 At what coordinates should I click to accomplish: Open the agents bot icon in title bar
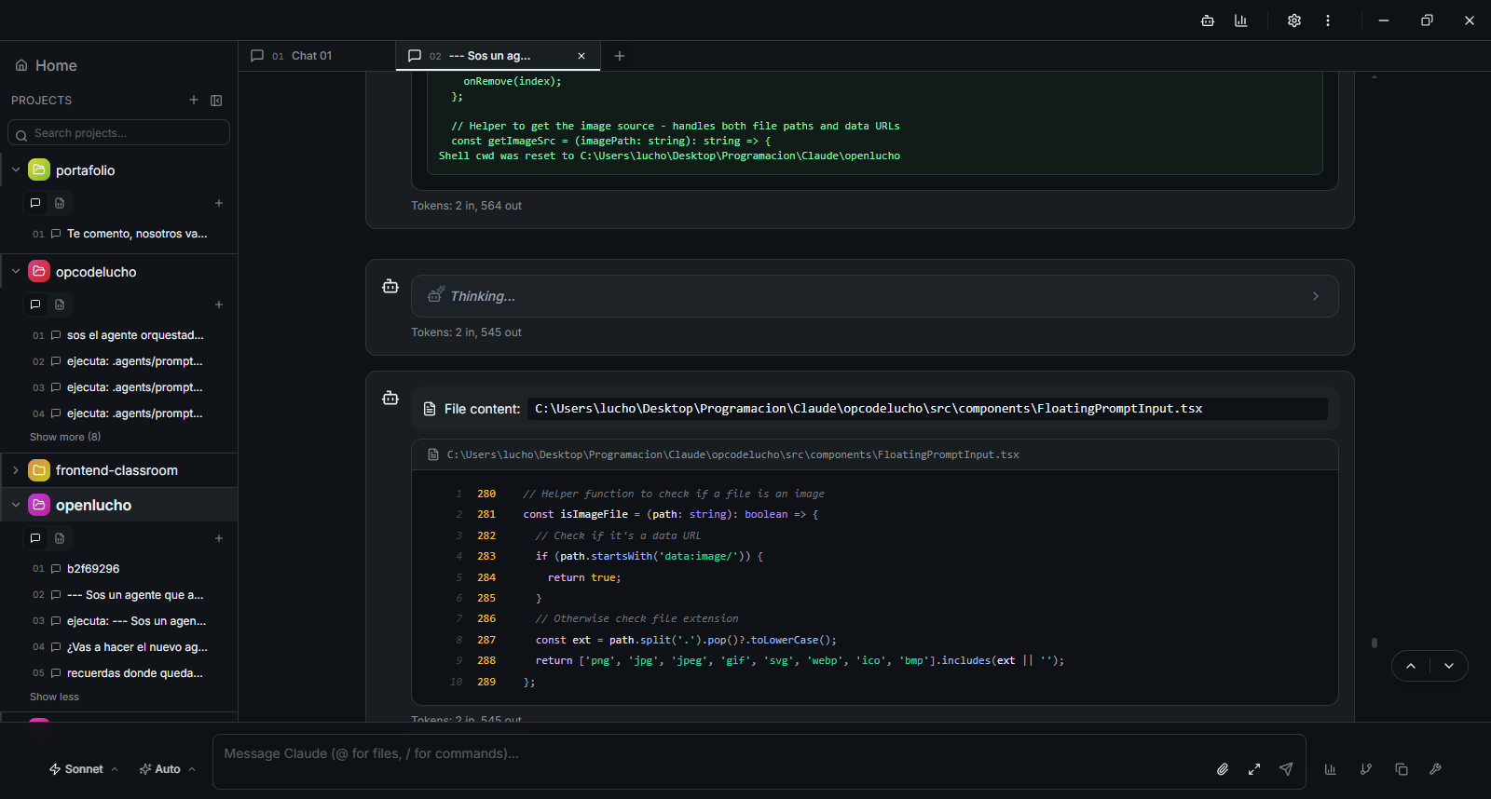pos(1208,20)
